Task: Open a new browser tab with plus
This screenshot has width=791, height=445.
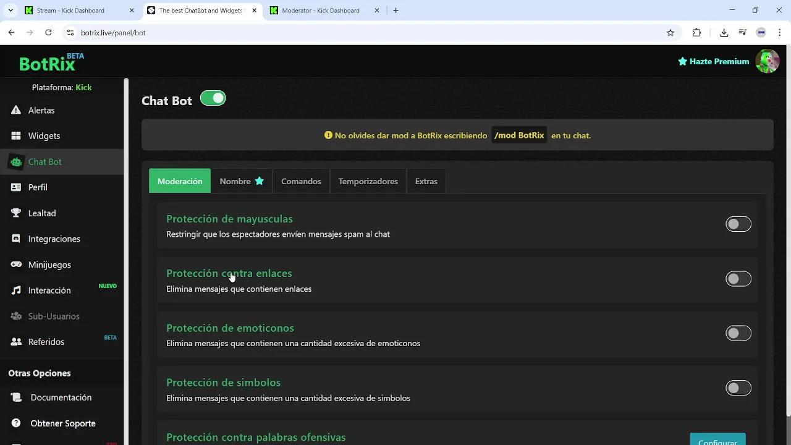Action: tap(395, 11)
